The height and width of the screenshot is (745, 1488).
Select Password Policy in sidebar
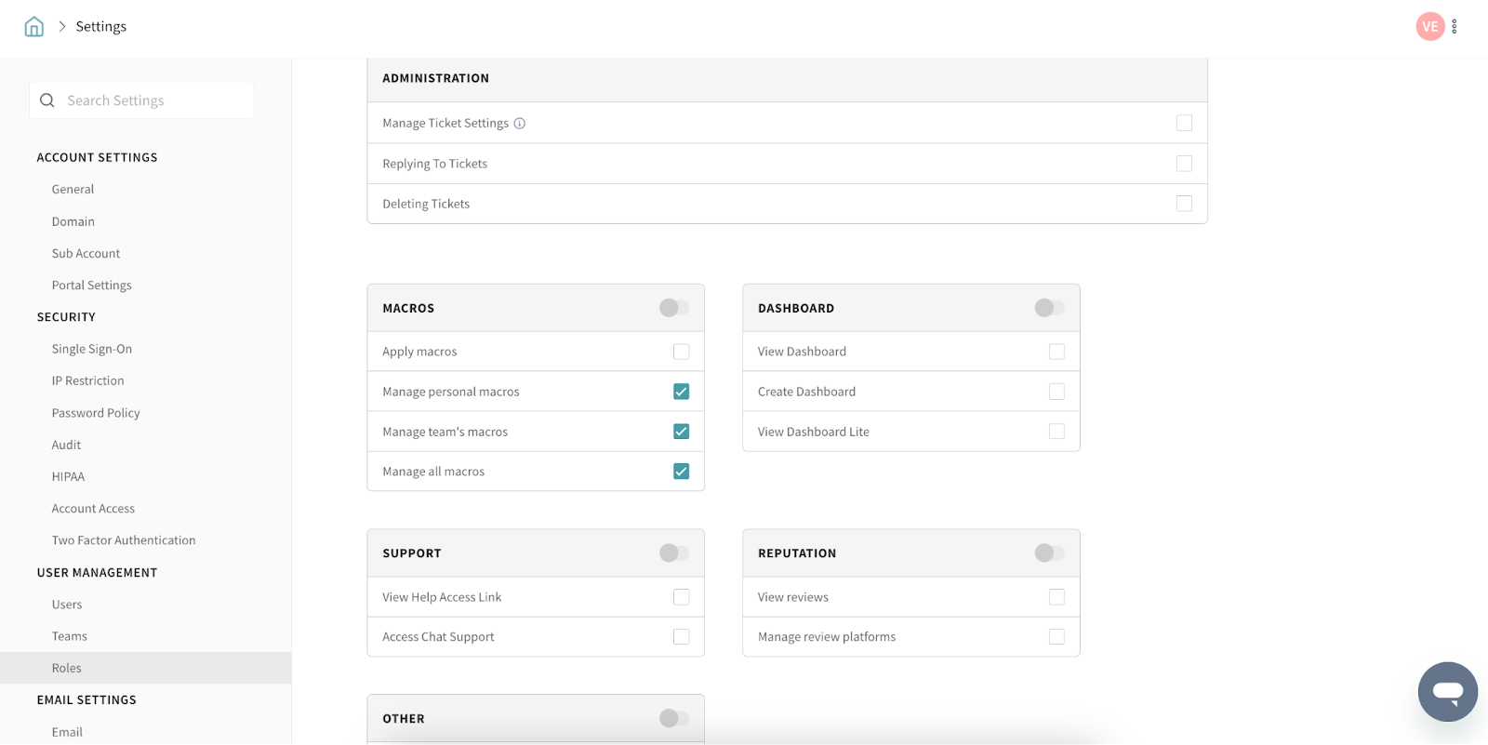pyautogui.click(x=96, y=413)
